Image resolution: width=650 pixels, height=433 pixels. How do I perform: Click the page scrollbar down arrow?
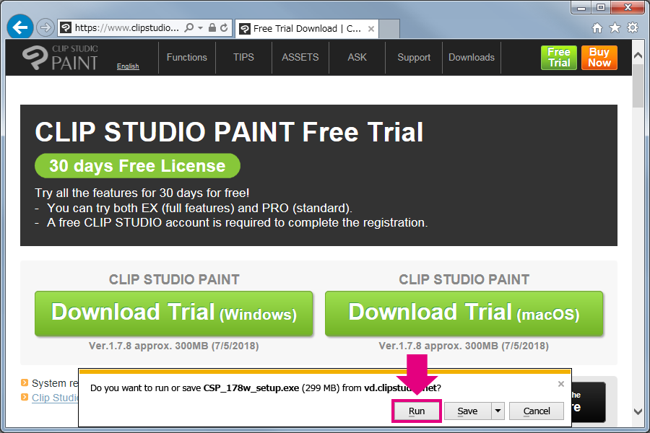click(x=638, y=411)
